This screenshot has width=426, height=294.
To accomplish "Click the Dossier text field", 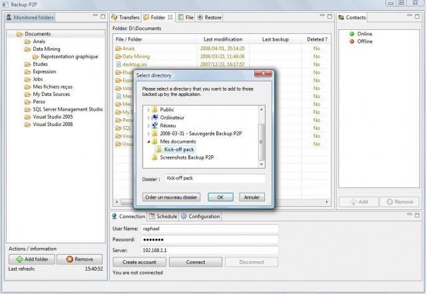I will pyautogui.click(x=214, y=179).
